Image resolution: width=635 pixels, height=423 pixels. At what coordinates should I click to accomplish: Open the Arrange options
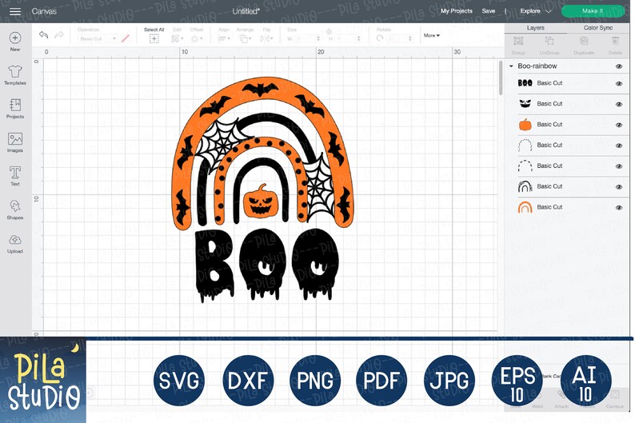[x=245, y=39]
